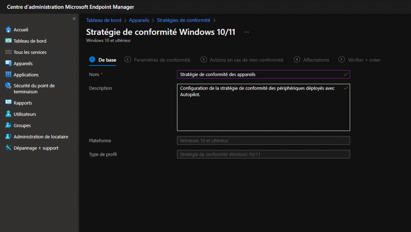The image size is (411, 232).
Task: Follow the Appareils breadcrumb link
Action: [x=139, y=20]
